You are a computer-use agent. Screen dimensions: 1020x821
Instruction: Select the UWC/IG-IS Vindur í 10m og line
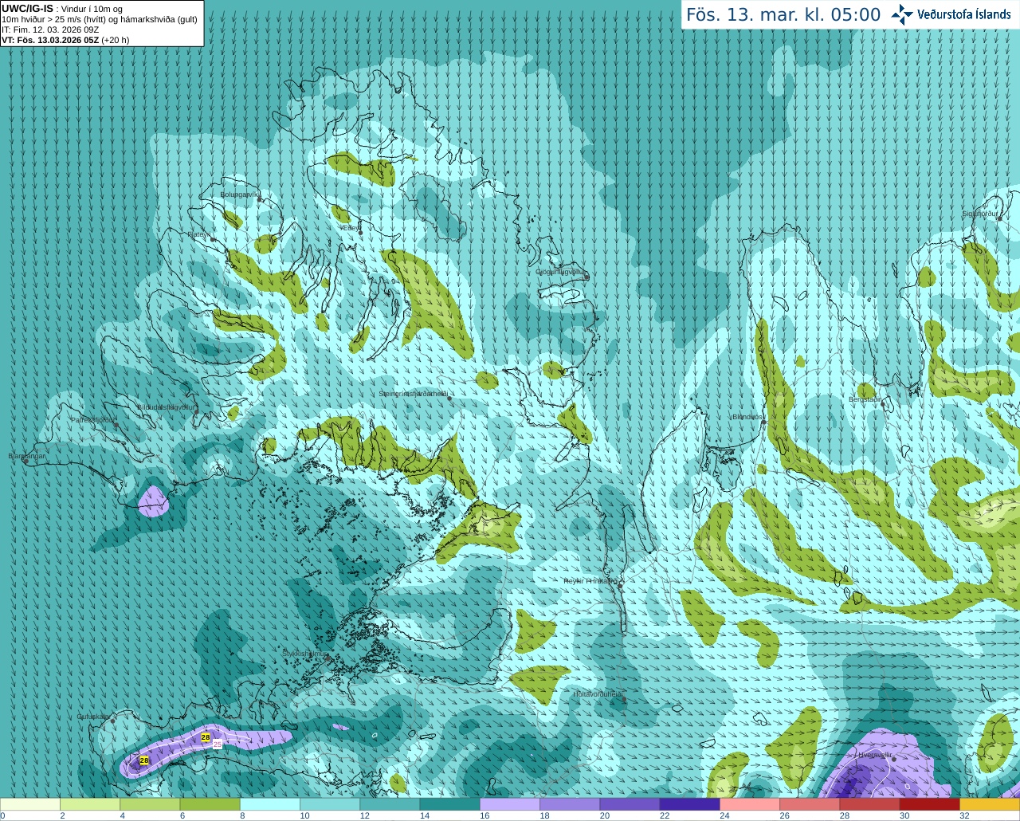[x=62, y=9]
